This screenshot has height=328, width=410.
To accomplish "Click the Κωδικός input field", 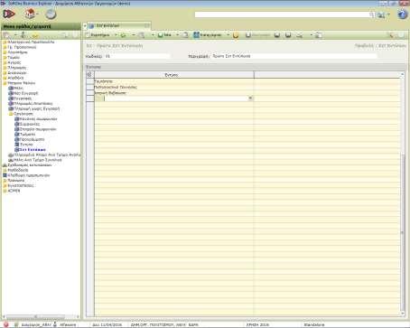I will pos(137,56).
